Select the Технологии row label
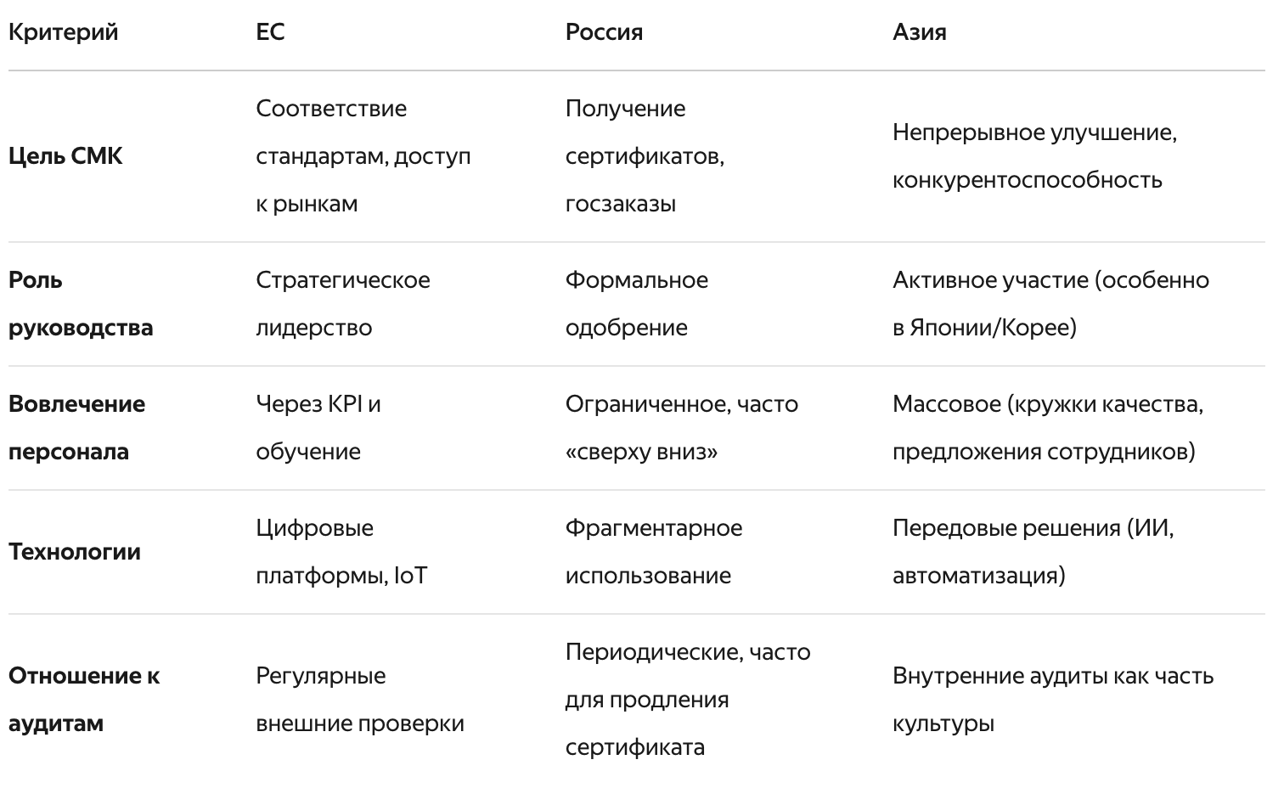 [75, 552]
